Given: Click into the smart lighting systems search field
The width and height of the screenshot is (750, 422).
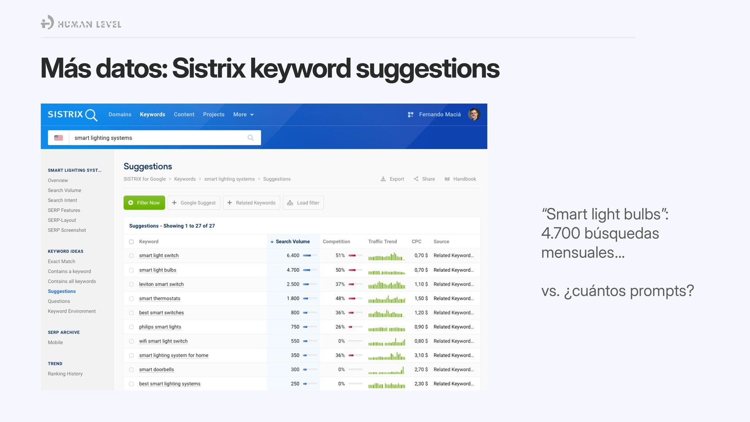Looking at the screenshot, I should (156, 138).
